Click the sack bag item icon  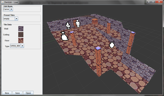(x=64, y=36)
